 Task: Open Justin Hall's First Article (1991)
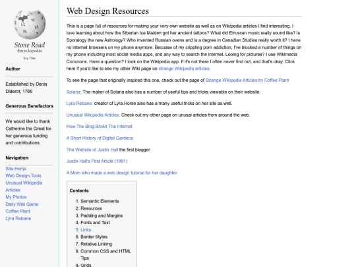(x=97, y=162)
